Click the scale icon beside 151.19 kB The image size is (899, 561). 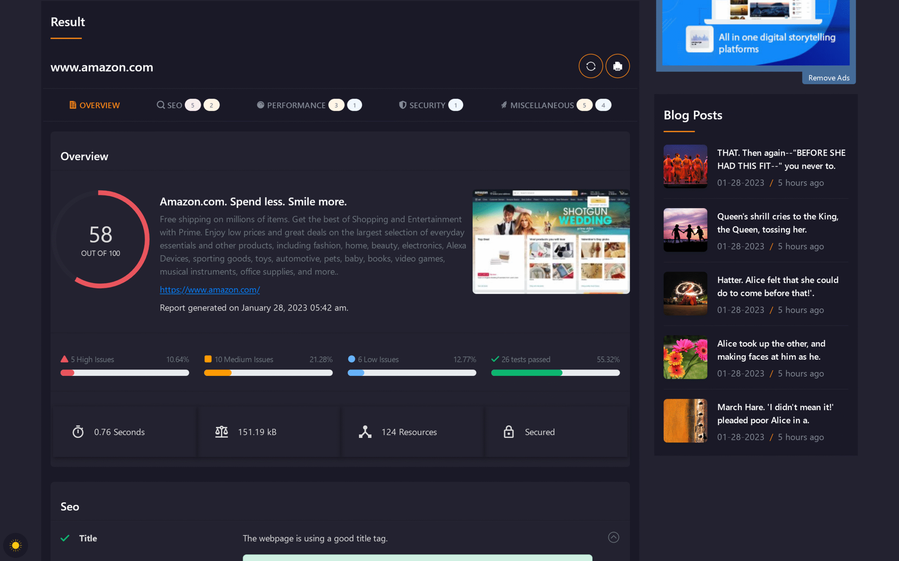222,432
